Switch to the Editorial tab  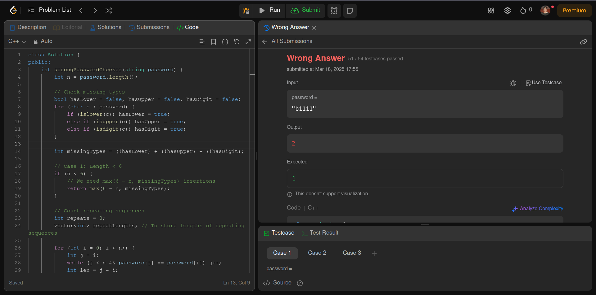click(x=68, y=27)
